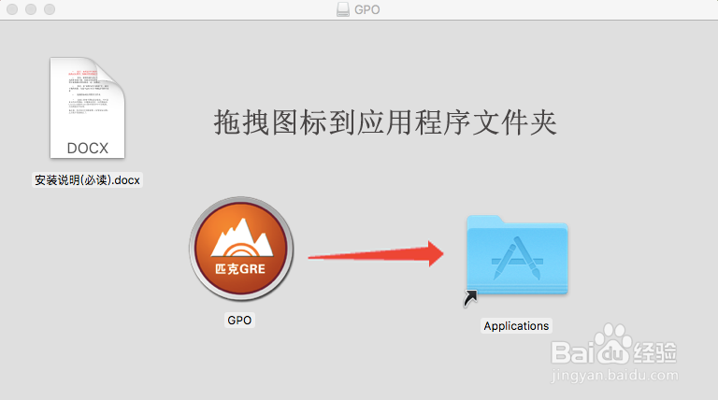Viewport: 718px width, 400px height.
Task: Click the GPO window title text
Action: (366, 9)
